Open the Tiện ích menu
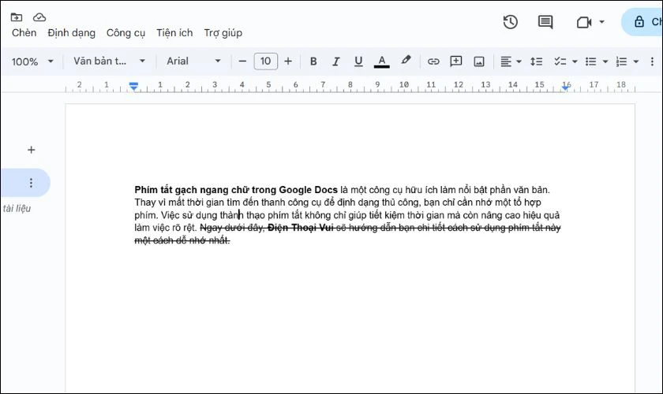663x394 pixels. coord(174,33)
